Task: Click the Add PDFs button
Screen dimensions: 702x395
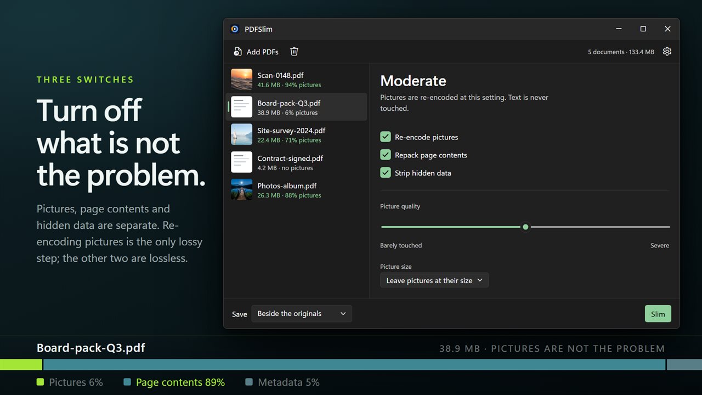Action: coord(256,52)
